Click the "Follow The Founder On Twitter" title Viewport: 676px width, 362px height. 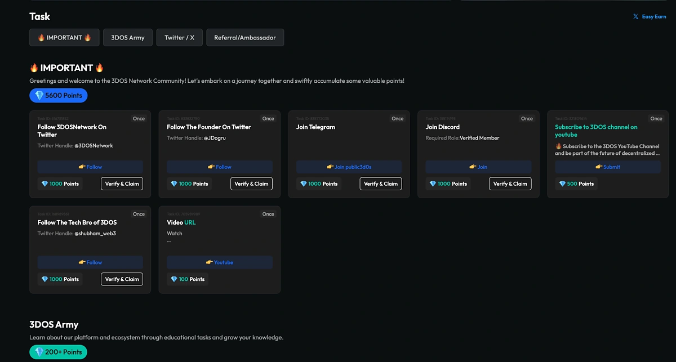(x=209, y=127)
